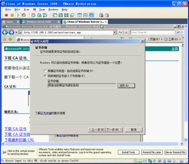The height and width of the screenshot is (164, 189).
Task: Click the VMware status bar network adapter icon
Action: pos(150,161)
